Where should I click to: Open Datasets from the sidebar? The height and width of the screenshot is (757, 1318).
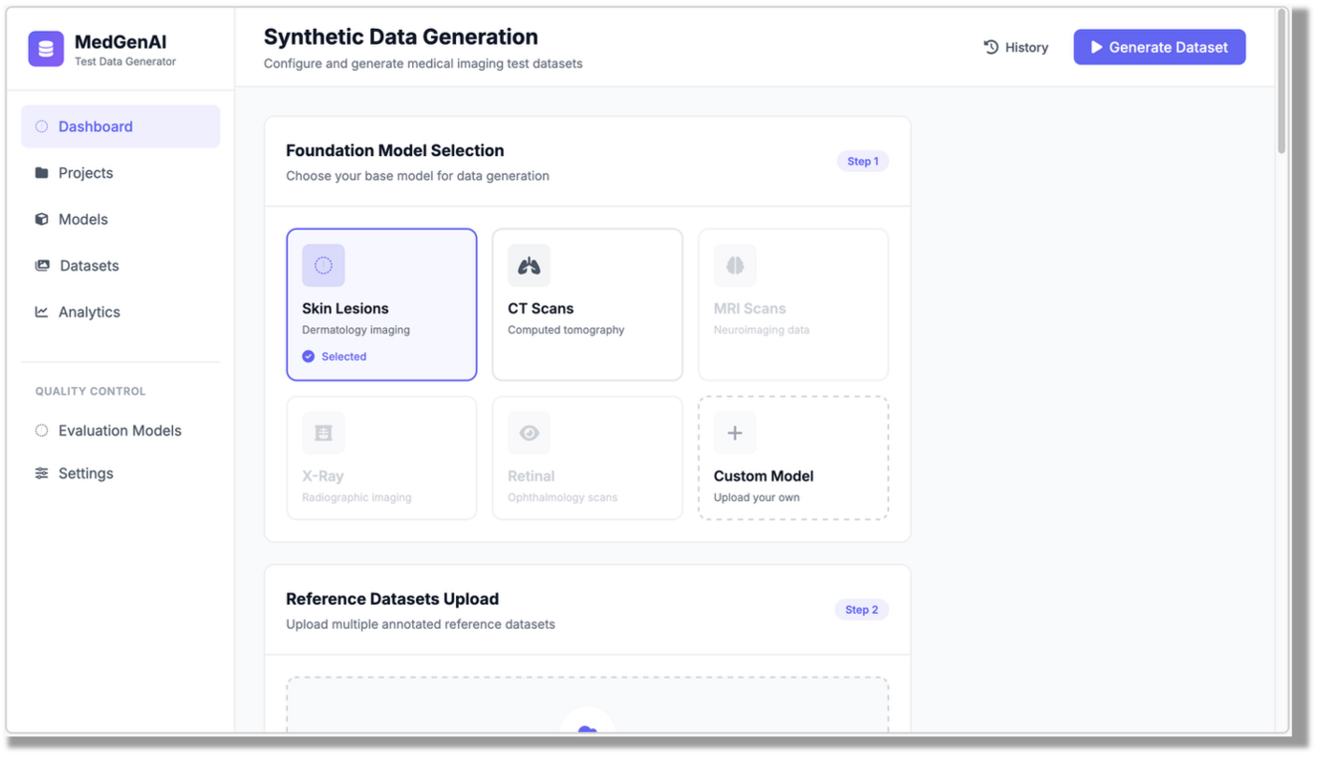89,265
